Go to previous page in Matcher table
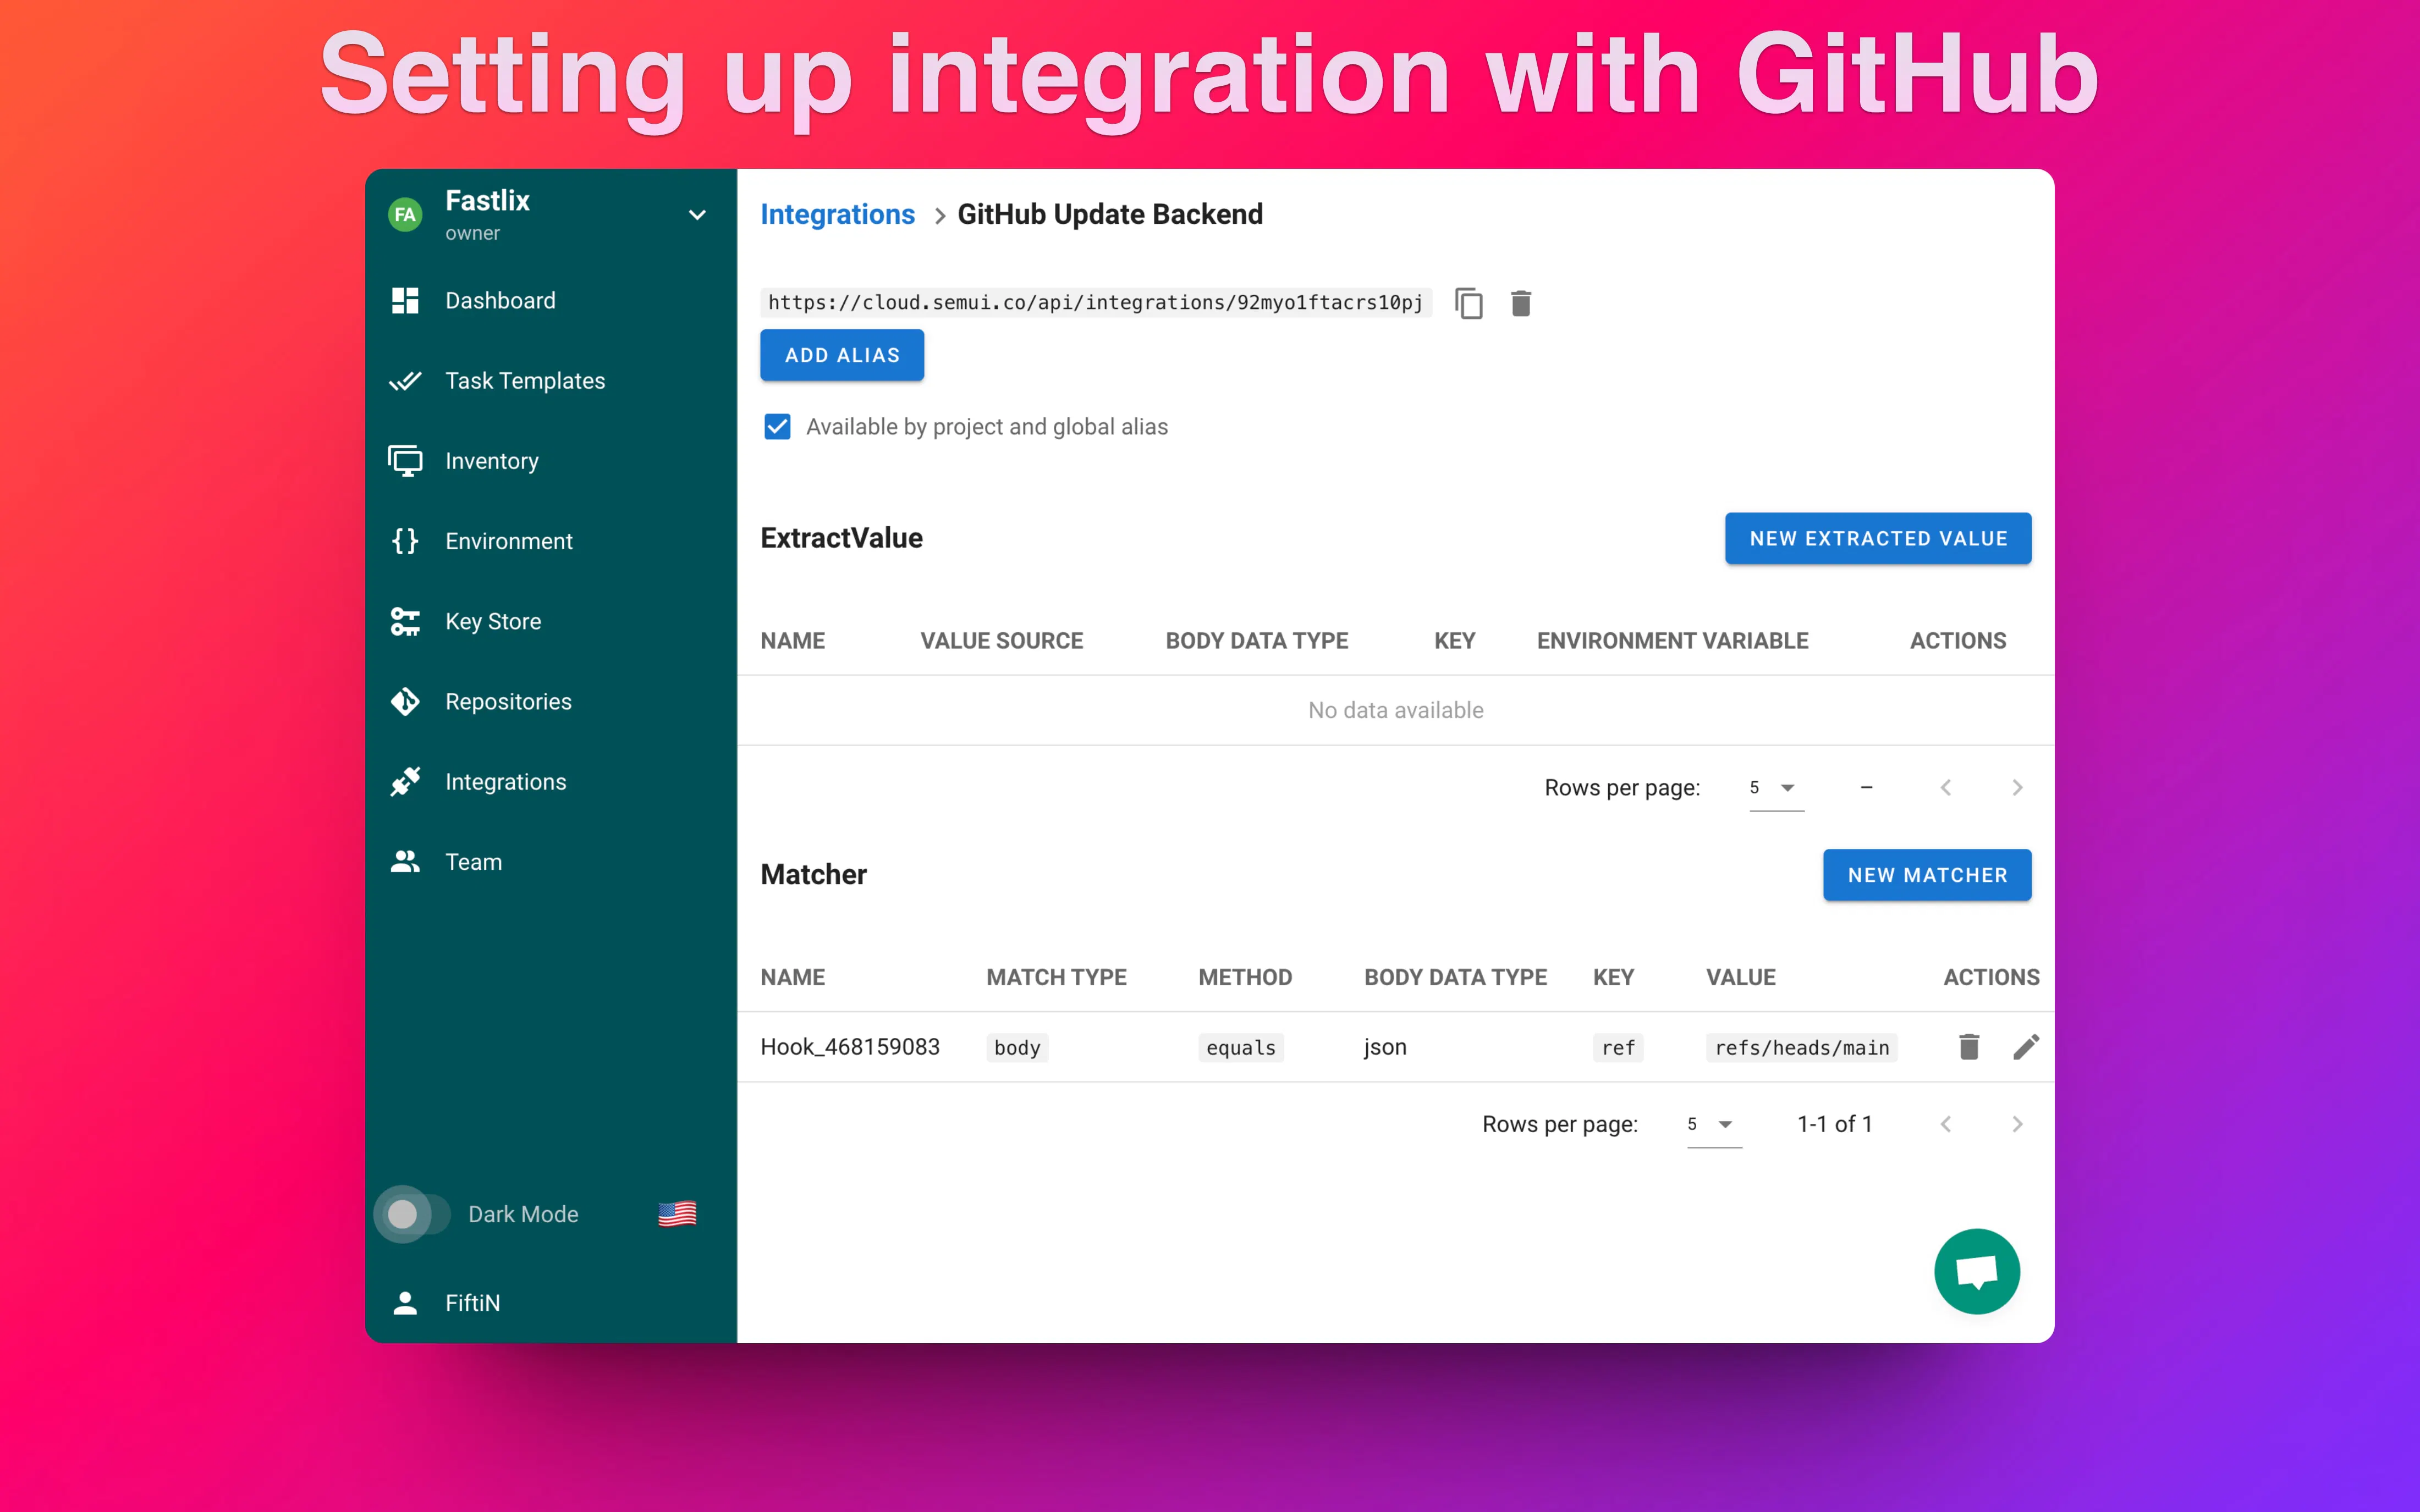 click(1946, 1124)
